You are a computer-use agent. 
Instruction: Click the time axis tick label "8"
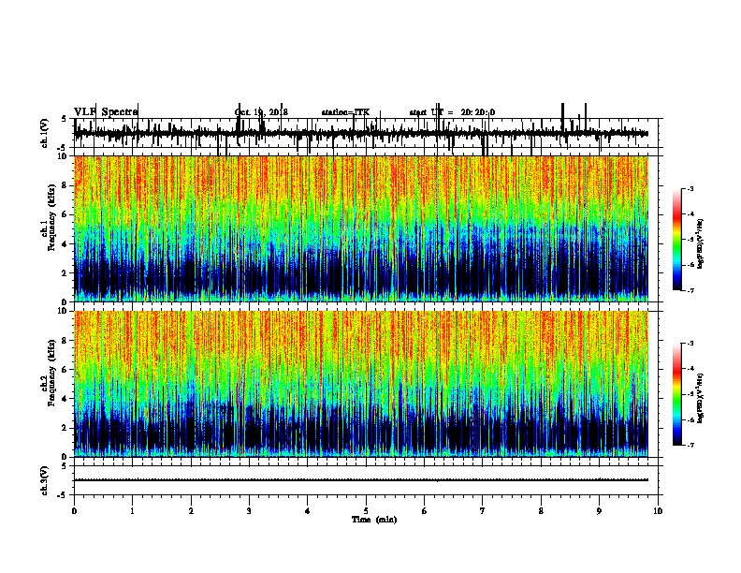point(541,511)
